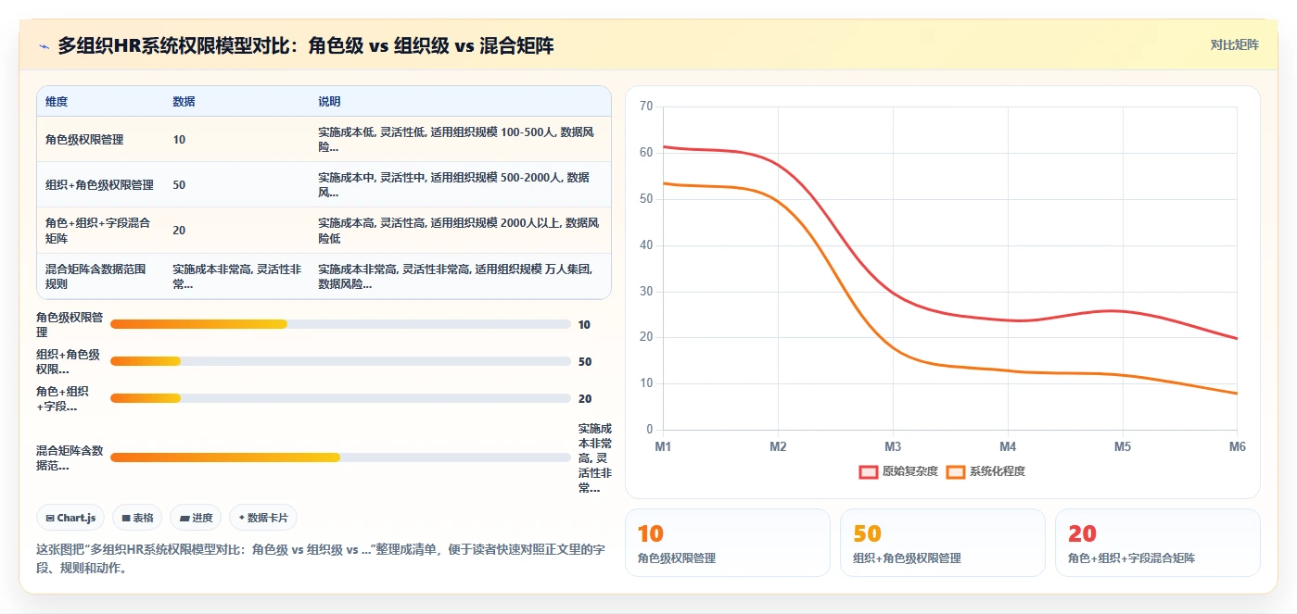Click the M2 x-axis label
This screenshot has height=614, width=1297.
(778, 446)
